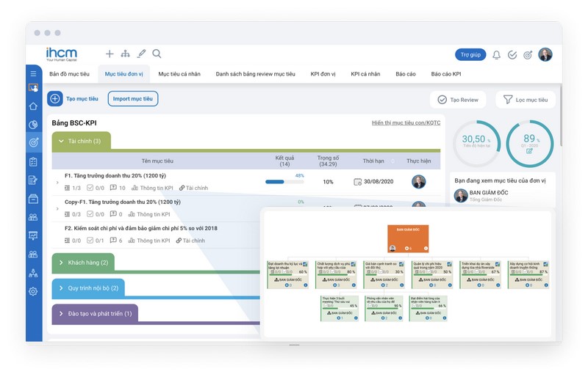Click the check-circle icon beside the bell

(512, 55)
